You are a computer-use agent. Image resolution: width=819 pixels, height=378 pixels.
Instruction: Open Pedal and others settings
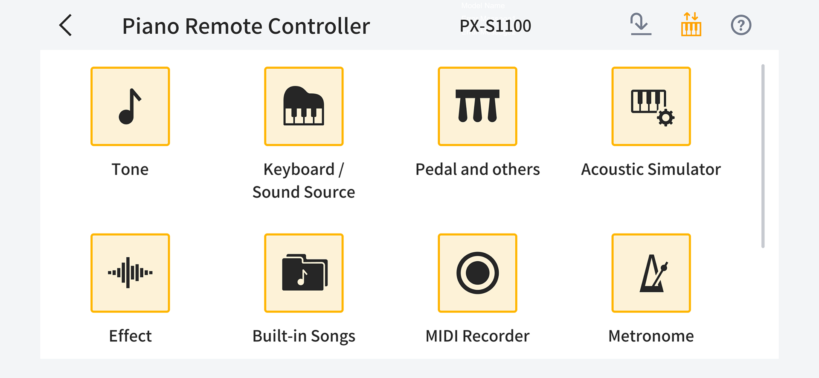tap(477, 106)
